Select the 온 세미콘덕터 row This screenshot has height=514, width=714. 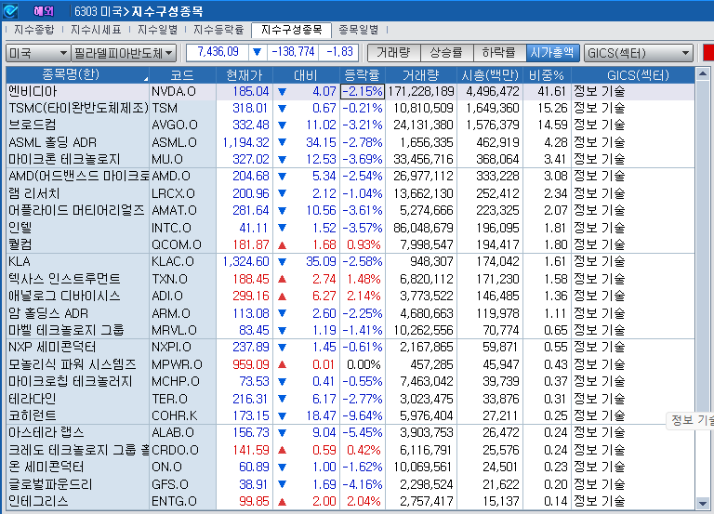point(350,468)
